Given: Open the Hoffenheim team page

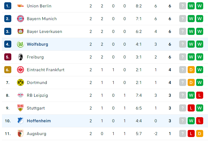Looking at the screenshot, I should (39, 121).
